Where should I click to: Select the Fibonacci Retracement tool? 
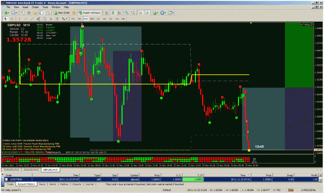[x=45, y=19]
